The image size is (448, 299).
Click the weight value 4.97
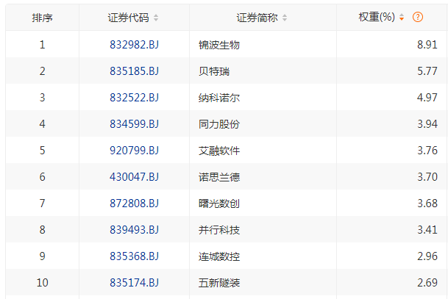[427, 98]
